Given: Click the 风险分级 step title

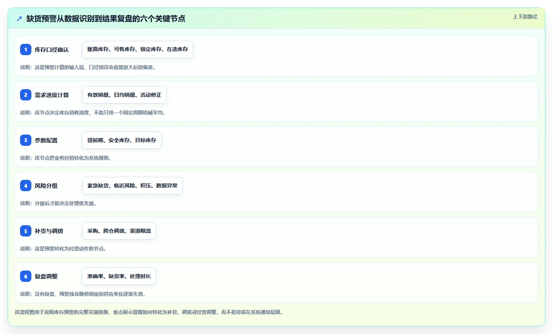Looking at the screenshot, I should click(x=46, y=186).
